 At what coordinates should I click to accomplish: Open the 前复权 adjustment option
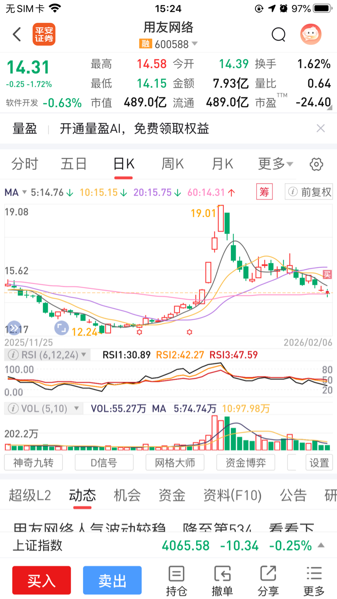click(x=309, y=192)
